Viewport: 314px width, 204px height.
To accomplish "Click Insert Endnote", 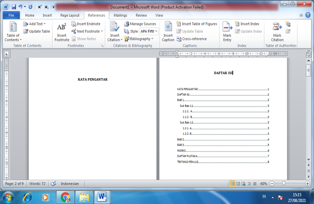I will 86,24.
